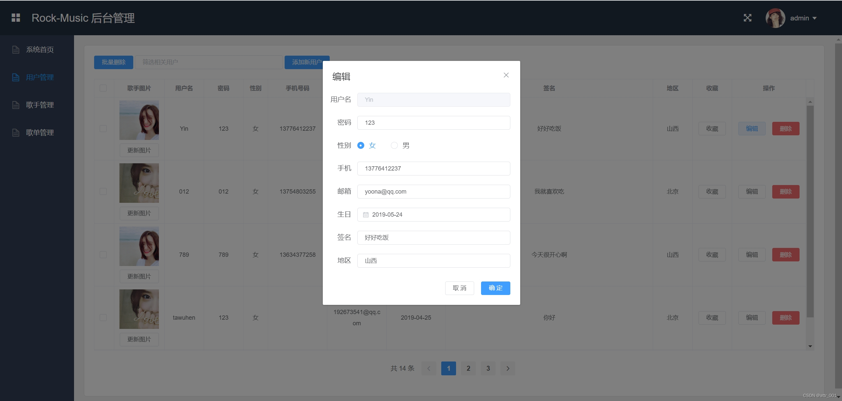
Task: Open the admin account dropdown
Action: (803, 18)
